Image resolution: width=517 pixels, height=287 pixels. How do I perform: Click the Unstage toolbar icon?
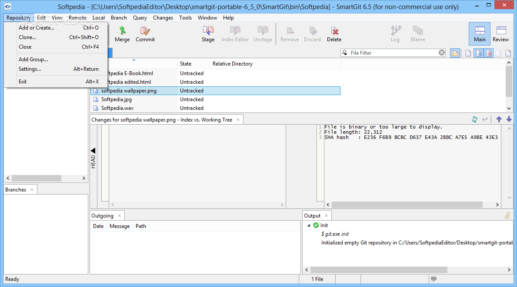pos(263,30)
